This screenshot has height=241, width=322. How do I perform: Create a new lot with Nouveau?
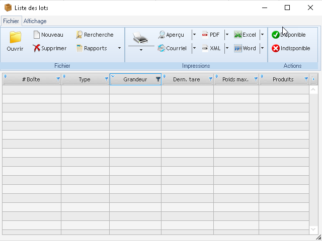click(48, 35)
